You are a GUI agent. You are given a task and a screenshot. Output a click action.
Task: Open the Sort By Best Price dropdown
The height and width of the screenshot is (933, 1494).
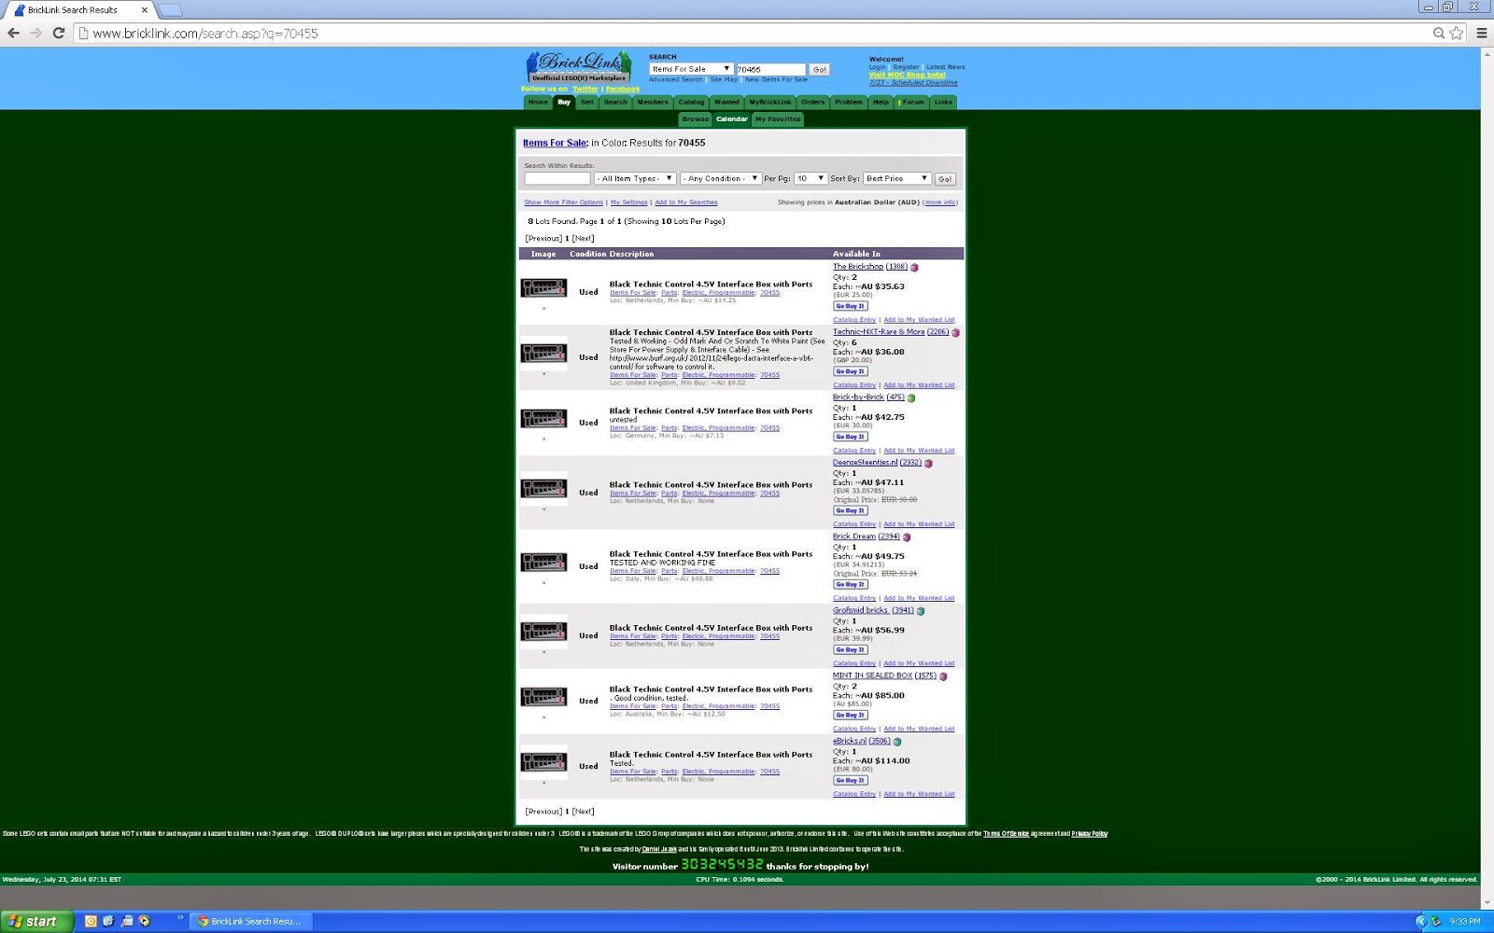pyautogui.click(x=896, y=178)
